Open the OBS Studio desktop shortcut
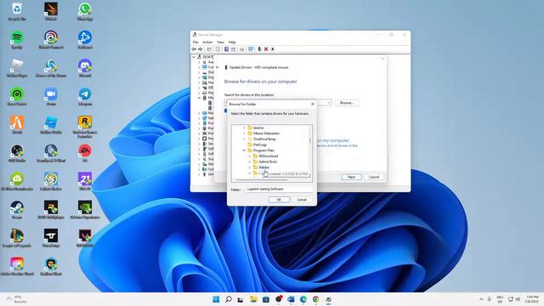Image resolution: width=544 pixels, height=306 pixels. pyautogui.click(x=17, y=153)
